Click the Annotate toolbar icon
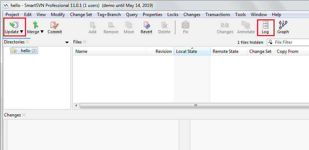 tap(246, 25)
